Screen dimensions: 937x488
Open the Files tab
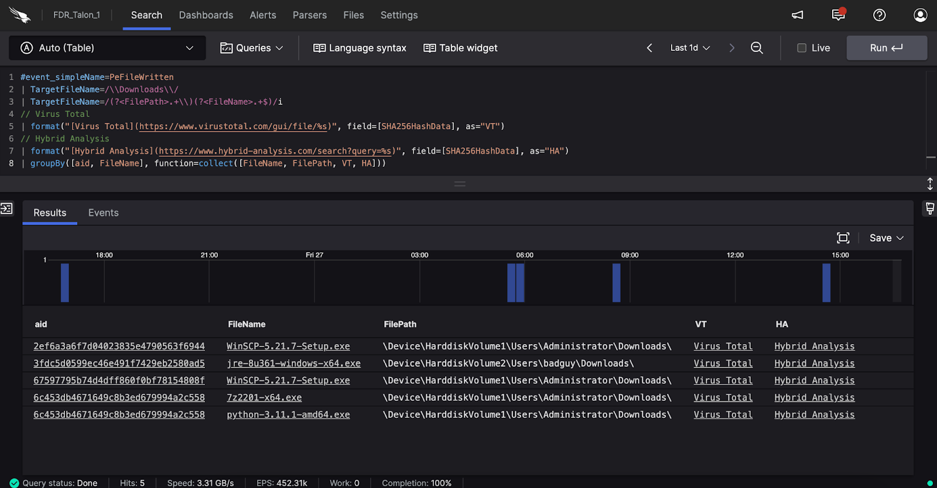point(354,15)
